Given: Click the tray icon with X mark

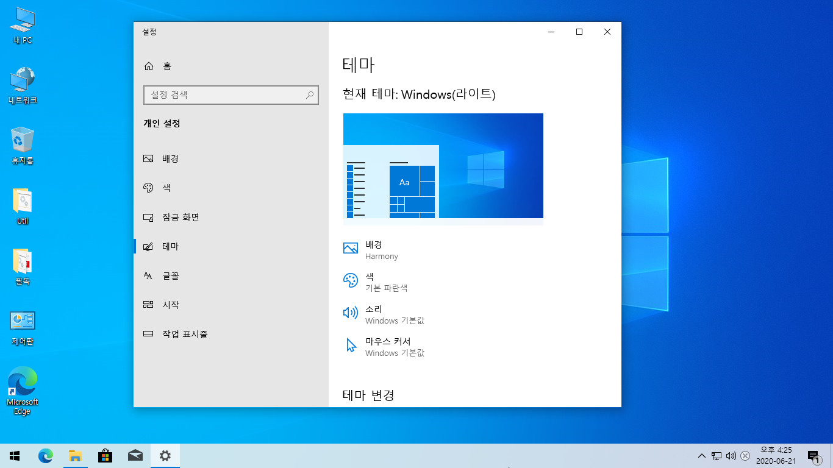Looking at the screenshot, I should point(745,456).
